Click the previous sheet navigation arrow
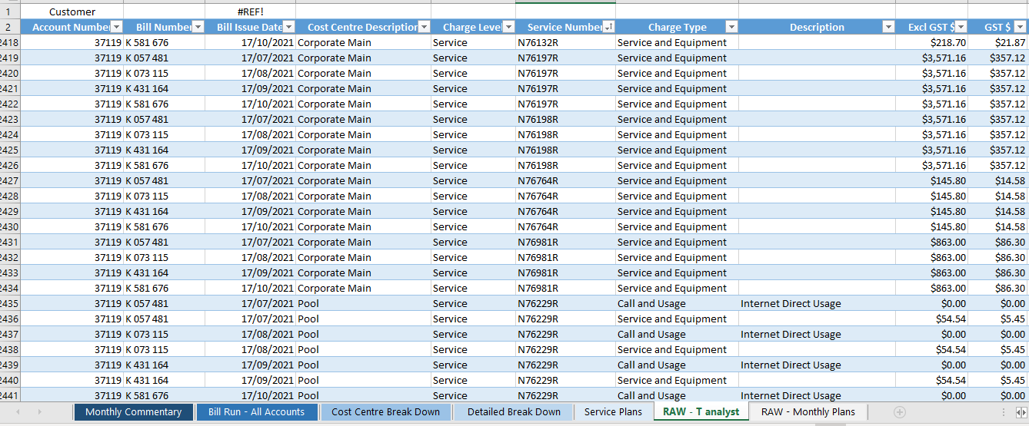The image size is (1029, 426). [18, 412]
